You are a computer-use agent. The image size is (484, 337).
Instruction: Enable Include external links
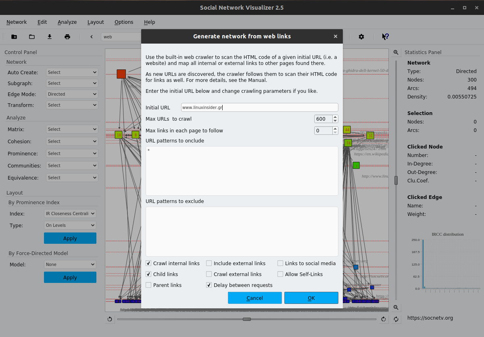(x=209, y=263)
